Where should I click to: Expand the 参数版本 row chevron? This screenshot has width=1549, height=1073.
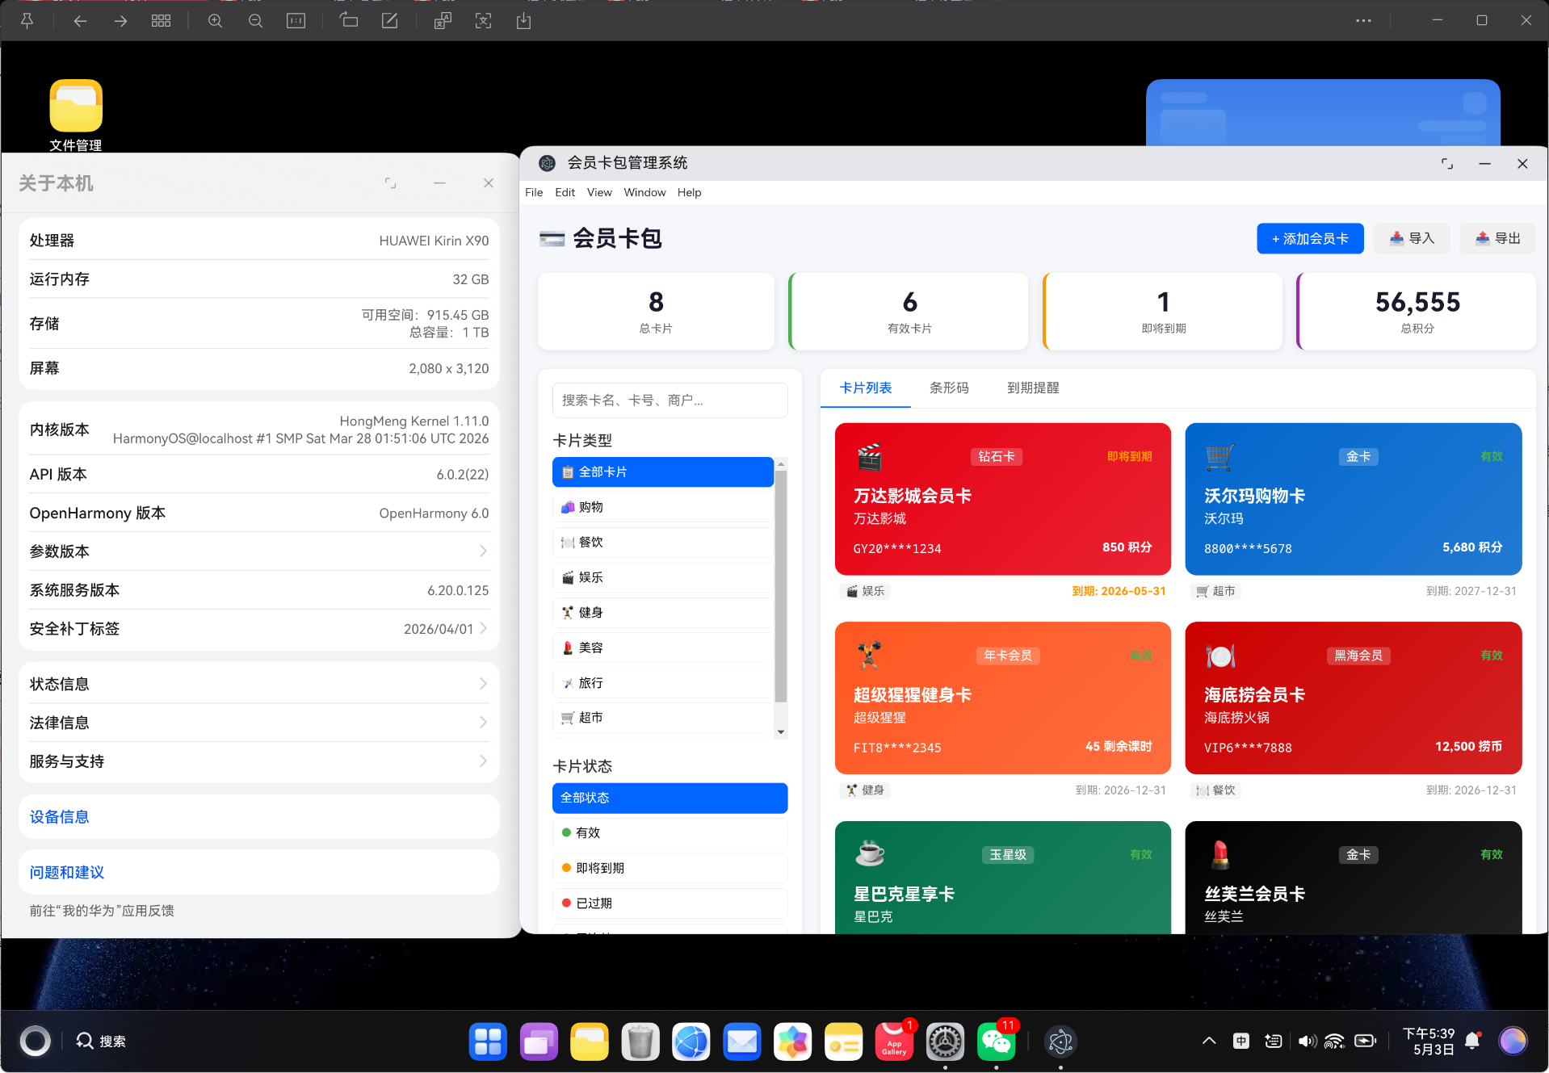coord(483,551)
